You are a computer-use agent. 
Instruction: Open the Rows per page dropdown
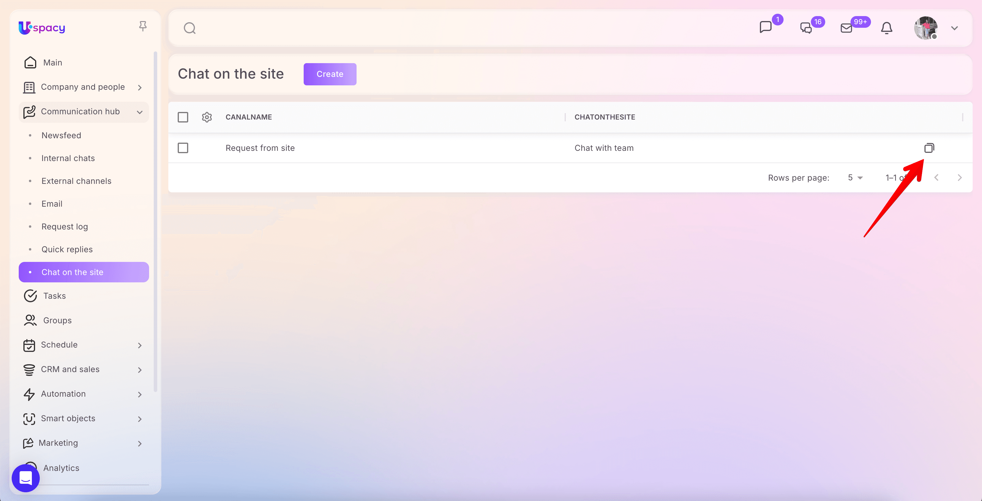coord(855,178)
